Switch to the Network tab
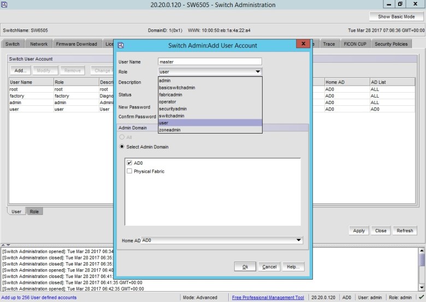 tap(39, 44)
